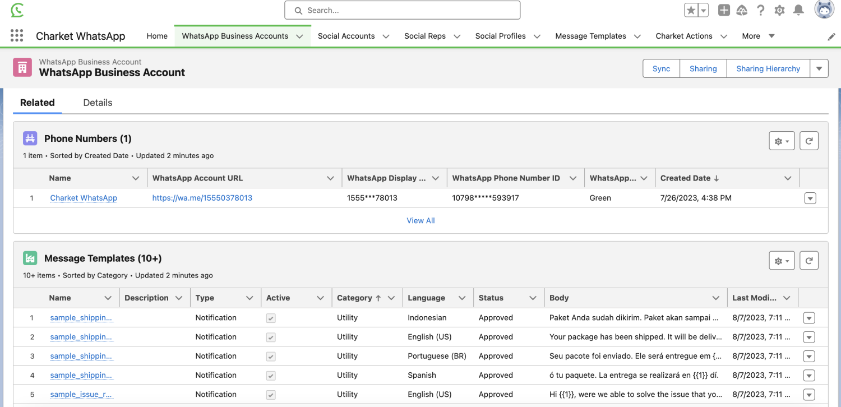
Task: Open the Indonesian sample_shipping template link
Action: coord(81,318)
